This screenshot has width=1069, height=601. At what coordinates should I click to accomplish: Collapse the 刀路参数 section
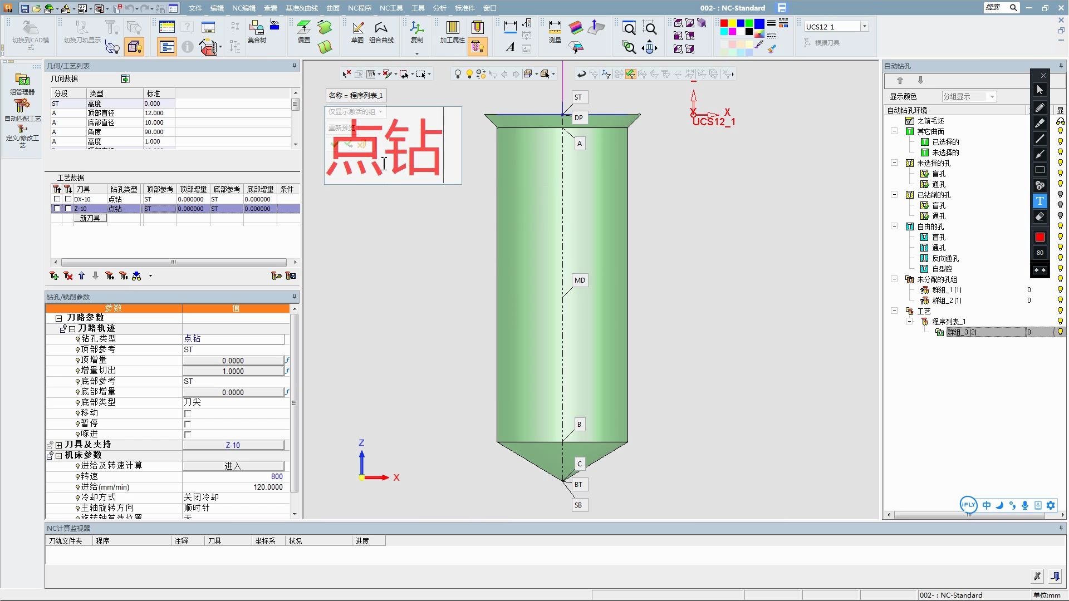click(x=58, y=318)
